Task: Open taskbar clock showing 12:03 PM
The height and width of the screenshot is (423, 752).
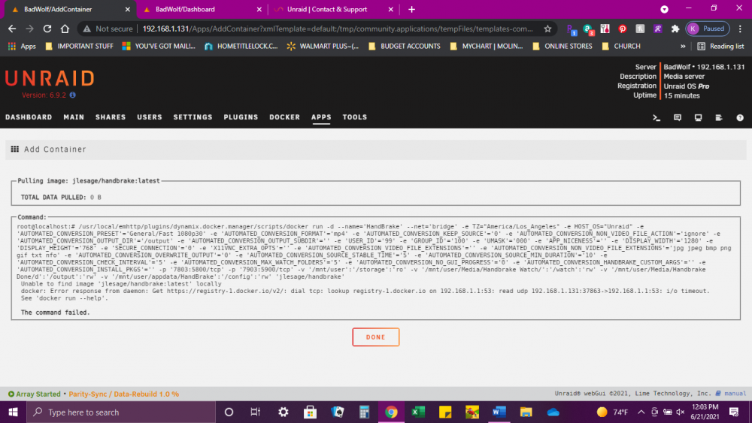Action: 705,412
